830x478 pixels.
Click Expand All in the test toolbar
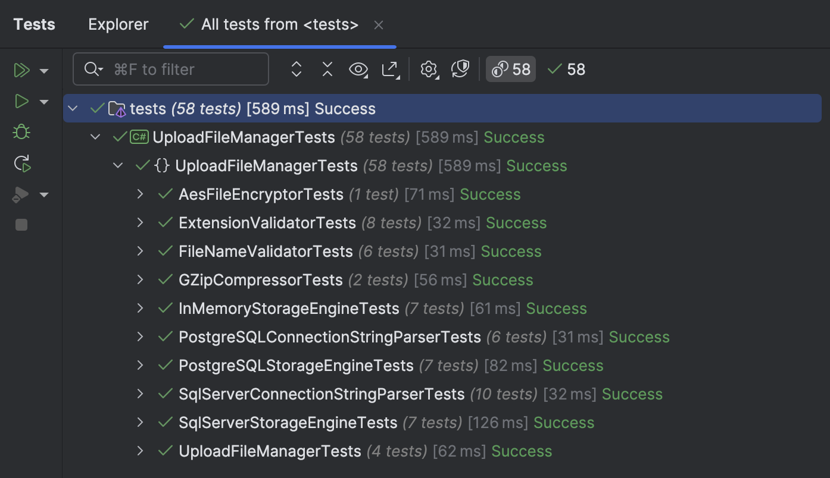click(x=296, y=69)
